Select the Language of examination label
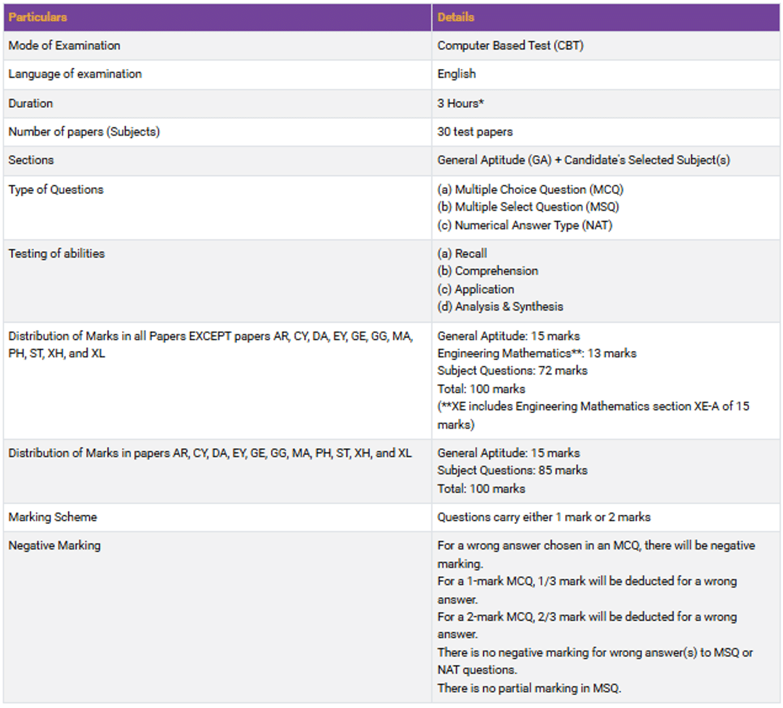The image size is (783, 708). pos(75,74)
